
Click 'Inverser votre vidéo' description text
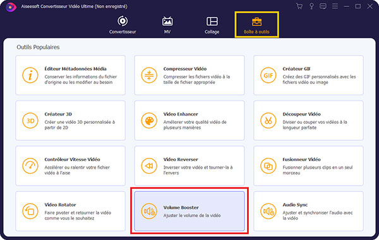pos(198,170)
